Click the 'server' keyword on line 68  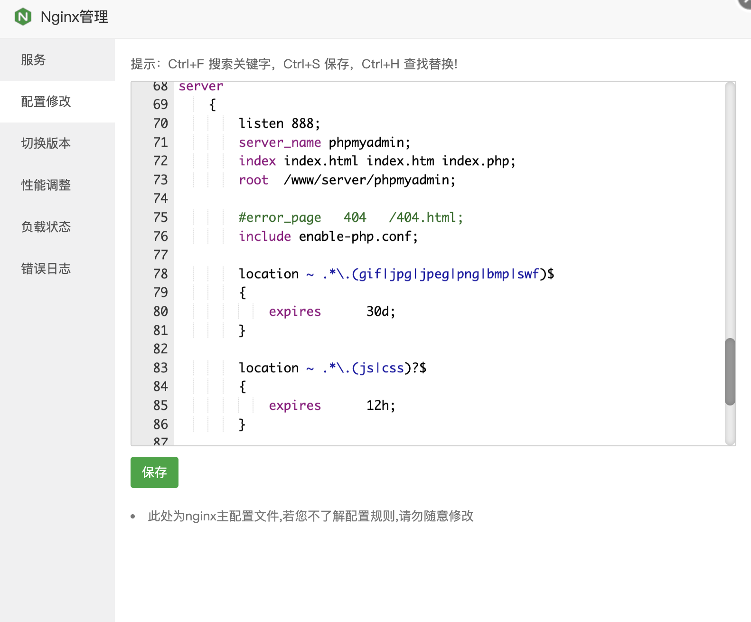(201, 86)
